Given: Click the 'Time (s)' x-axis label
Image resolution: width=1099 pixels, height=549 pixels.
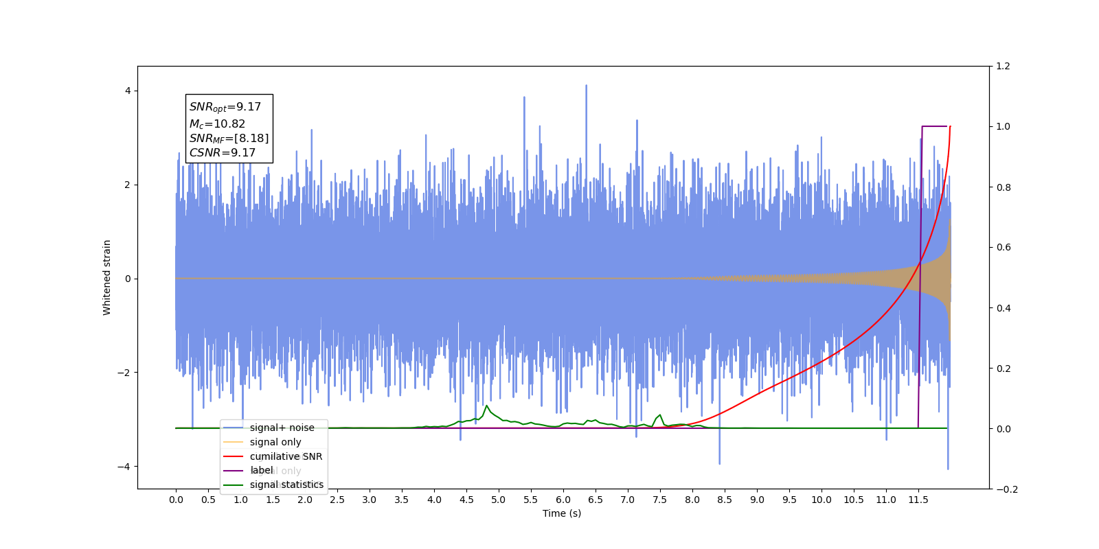Looking at the screenshot, I should (562, 513).
